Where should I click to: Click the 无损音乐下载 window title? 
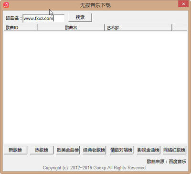click(95, 5)
